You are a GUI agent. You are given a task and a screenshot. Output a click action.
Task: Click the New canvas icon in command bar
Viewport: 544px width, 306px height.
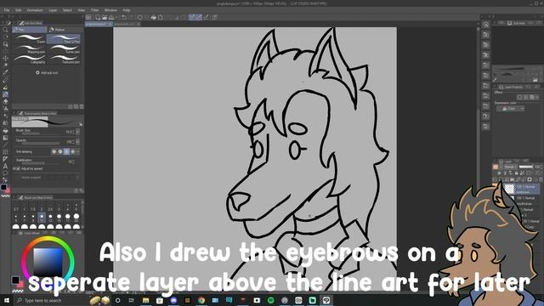98,17
